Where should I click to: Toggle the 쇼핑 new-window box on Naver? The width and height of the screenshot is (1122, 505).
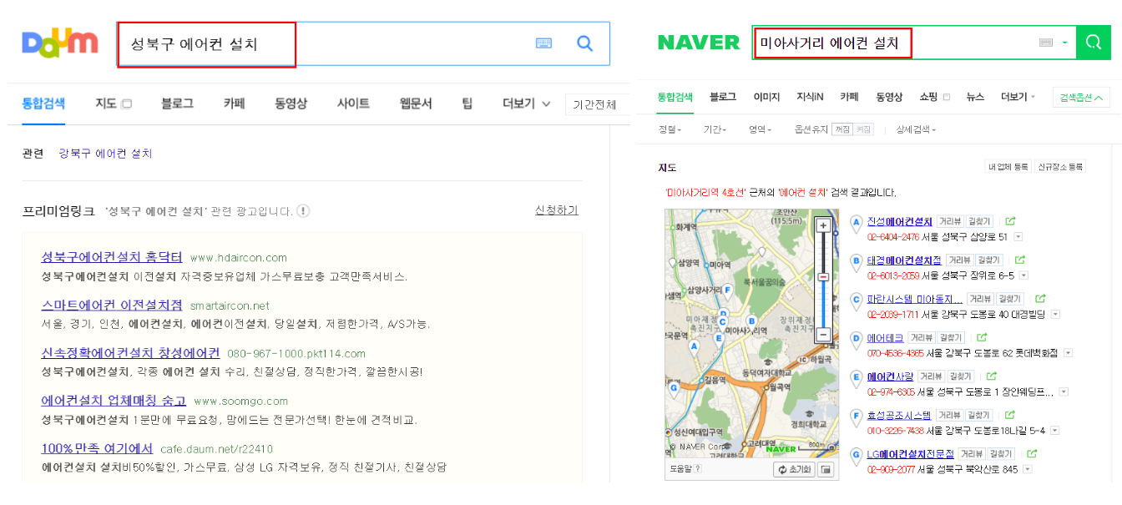946,97
